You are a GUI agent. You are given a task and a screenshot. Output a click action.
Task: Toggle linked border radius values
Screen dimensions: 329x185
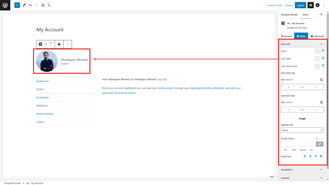point(320,144)
